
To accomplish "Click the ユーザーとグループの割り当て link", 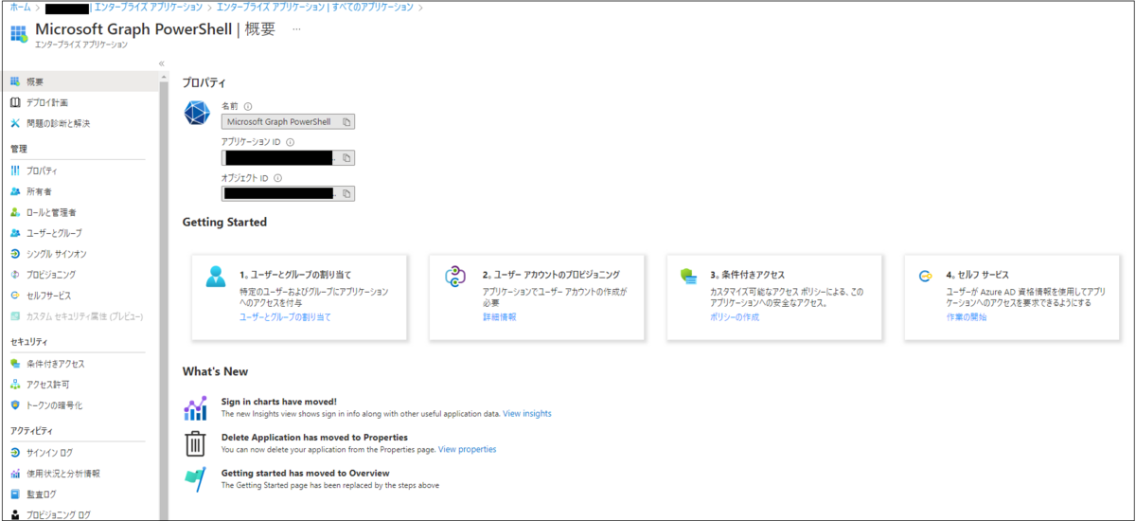I will (x=285, y=317).
